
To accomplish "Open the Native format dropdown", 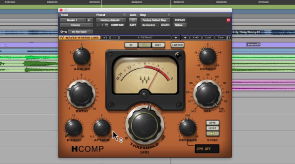I will coord(179,25).
